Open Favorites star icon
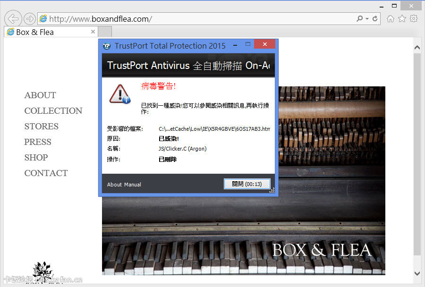 [x=402, y=19]
